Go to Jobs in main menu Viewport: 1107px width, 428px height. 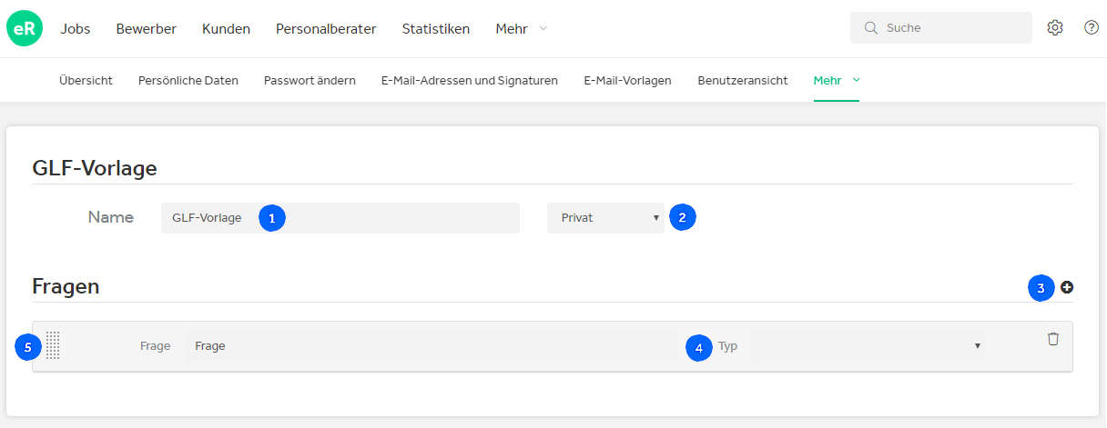coord(76,29)
